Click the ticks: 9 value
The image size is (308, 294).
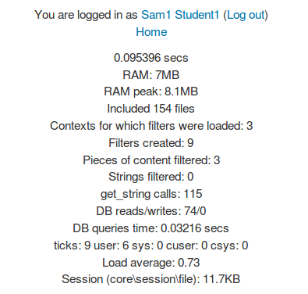[x=72, y=246]
